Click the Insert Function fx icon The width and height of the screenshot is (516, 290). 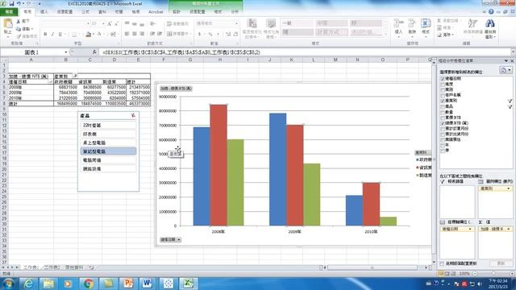(94, 52)
